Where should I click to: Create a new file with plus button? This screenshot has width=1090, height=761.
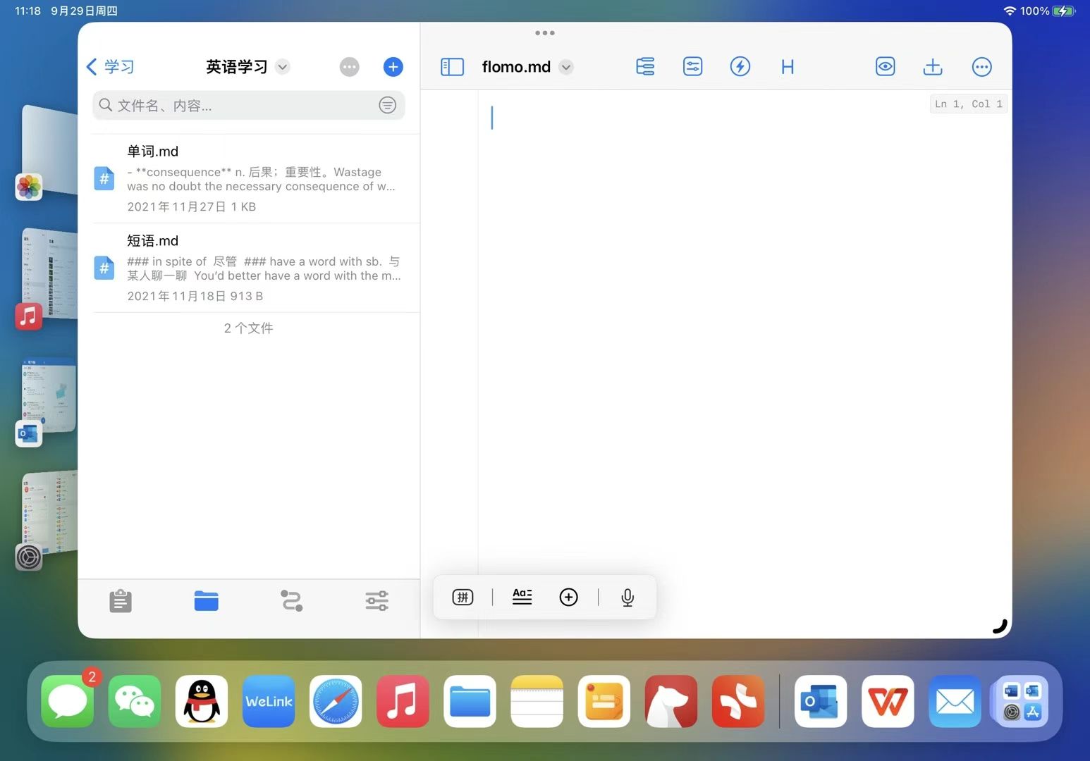point(393,67)
